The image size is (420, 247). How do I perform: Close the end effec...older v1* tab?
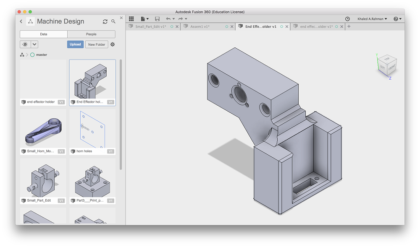click(x=342, y=27)
